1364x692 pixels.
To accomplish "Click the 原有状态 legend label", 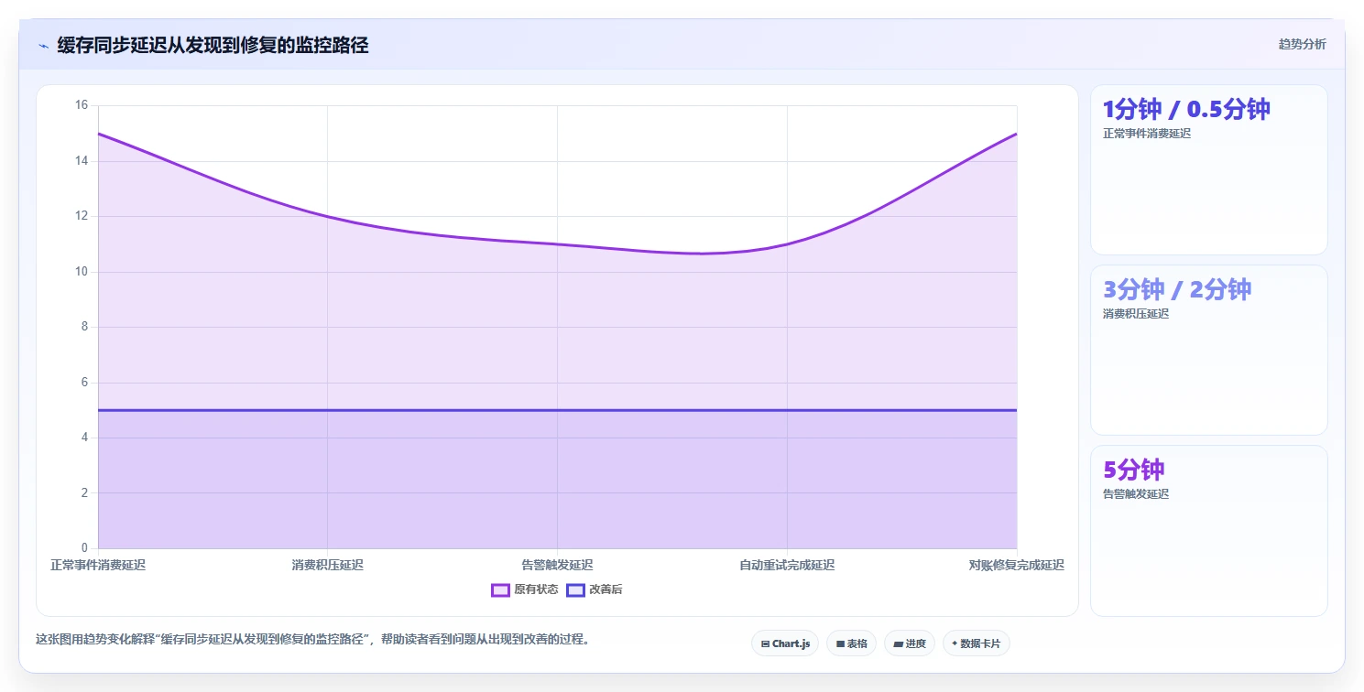I will click(x=536, y=589).
